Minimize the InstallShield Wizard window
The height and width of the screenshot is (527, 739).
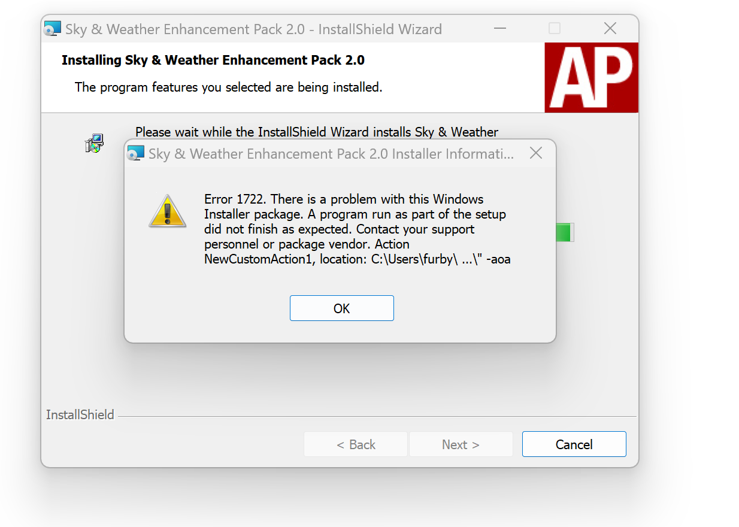pyautogui.click(x=499, y=28)
